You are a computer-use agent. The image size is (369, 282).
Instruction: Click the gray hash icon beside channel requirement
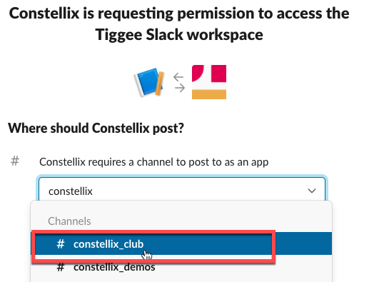[15, 161]
